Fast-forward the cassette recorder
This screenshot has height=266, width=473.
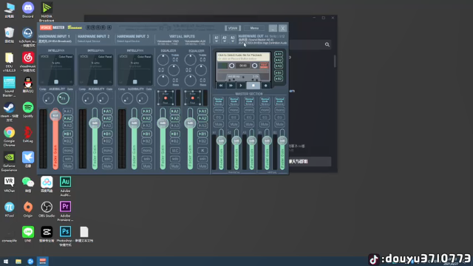(x=231, y=86)
